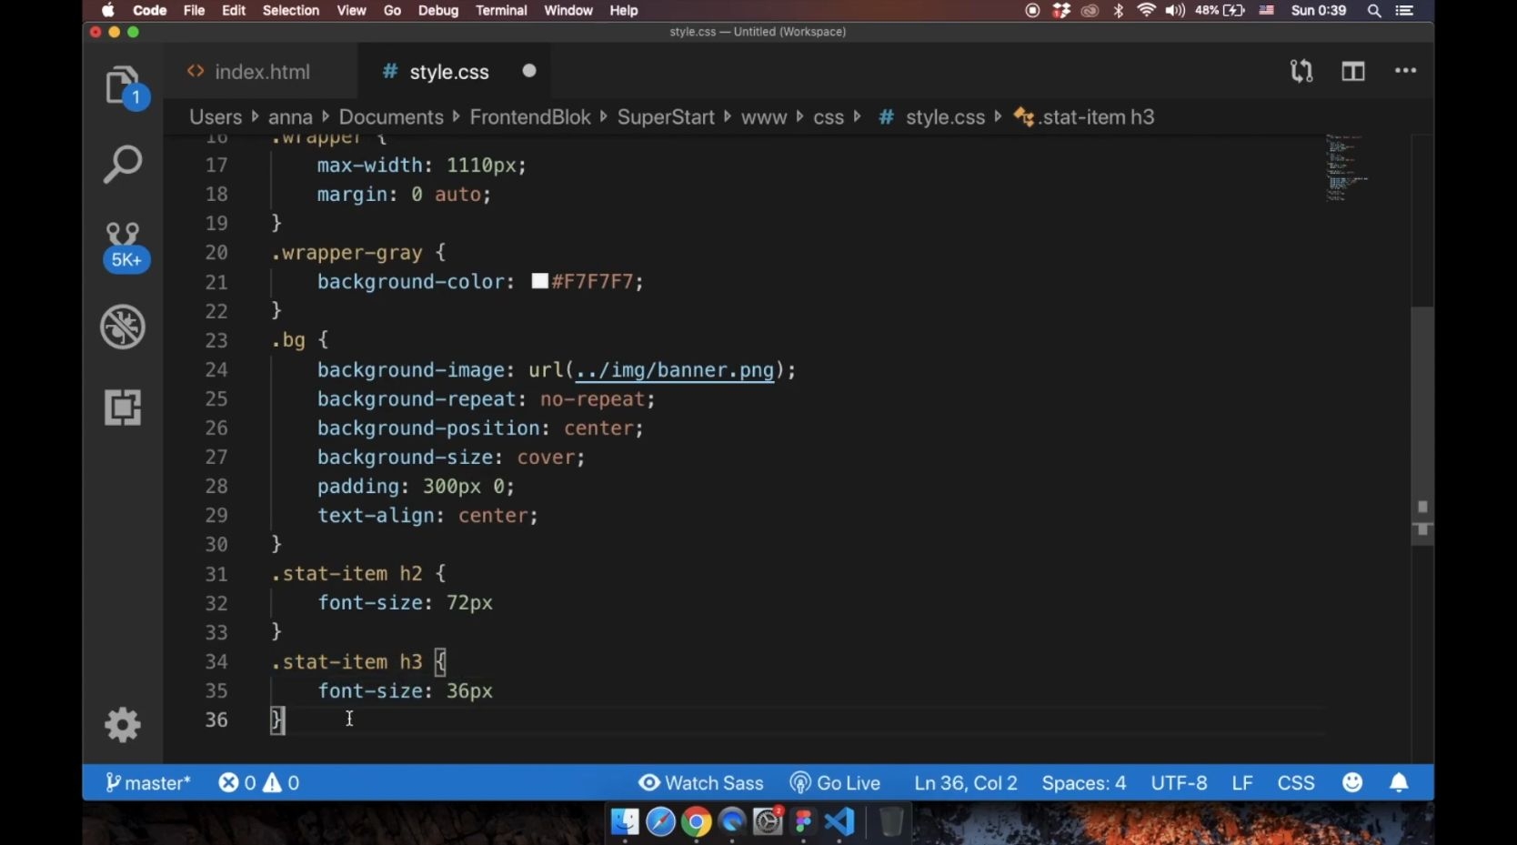Click the SuperStart breadcrumb
Image resolution: width=1517 pixels, height=845 pixels.
point(666,117)
